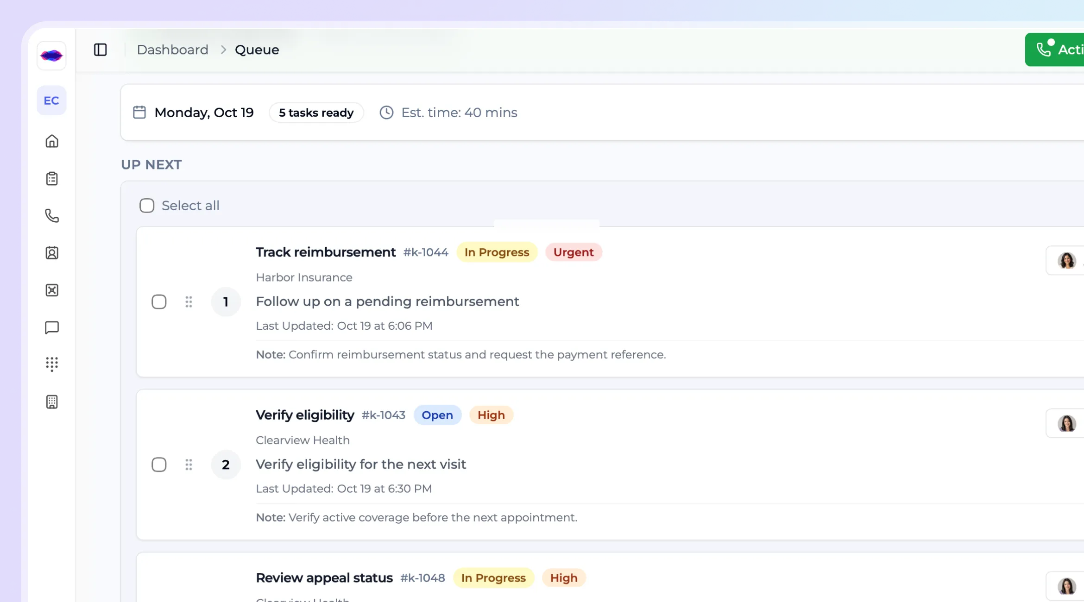Click ticket number #k-1048
The image size is (1084, 602).
(422, 578)
